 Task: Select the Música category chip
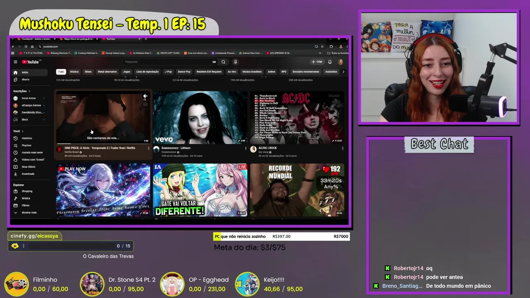click(74, 72)
